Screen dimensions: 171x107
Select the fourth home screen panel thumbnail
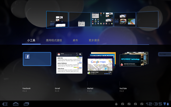(x=125, y=19)
